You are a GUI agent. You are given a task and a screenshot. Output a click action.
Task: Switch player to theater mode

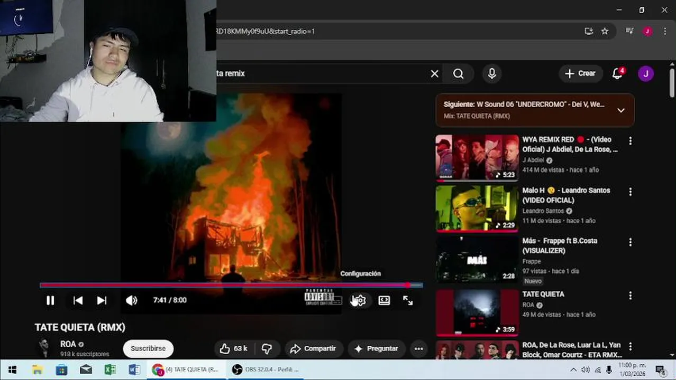coord(385,300)
